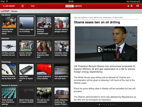
Task: Tap the share icon
Action: [138, 6]
